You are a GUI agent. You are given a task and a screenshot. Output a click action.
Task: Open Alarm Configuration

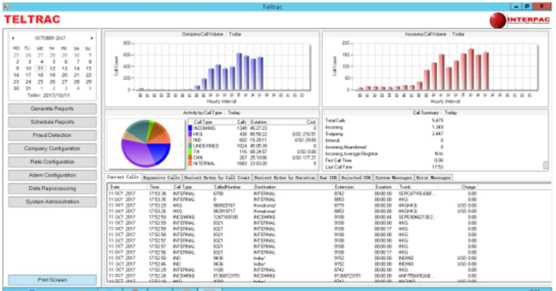pos(52,175)
